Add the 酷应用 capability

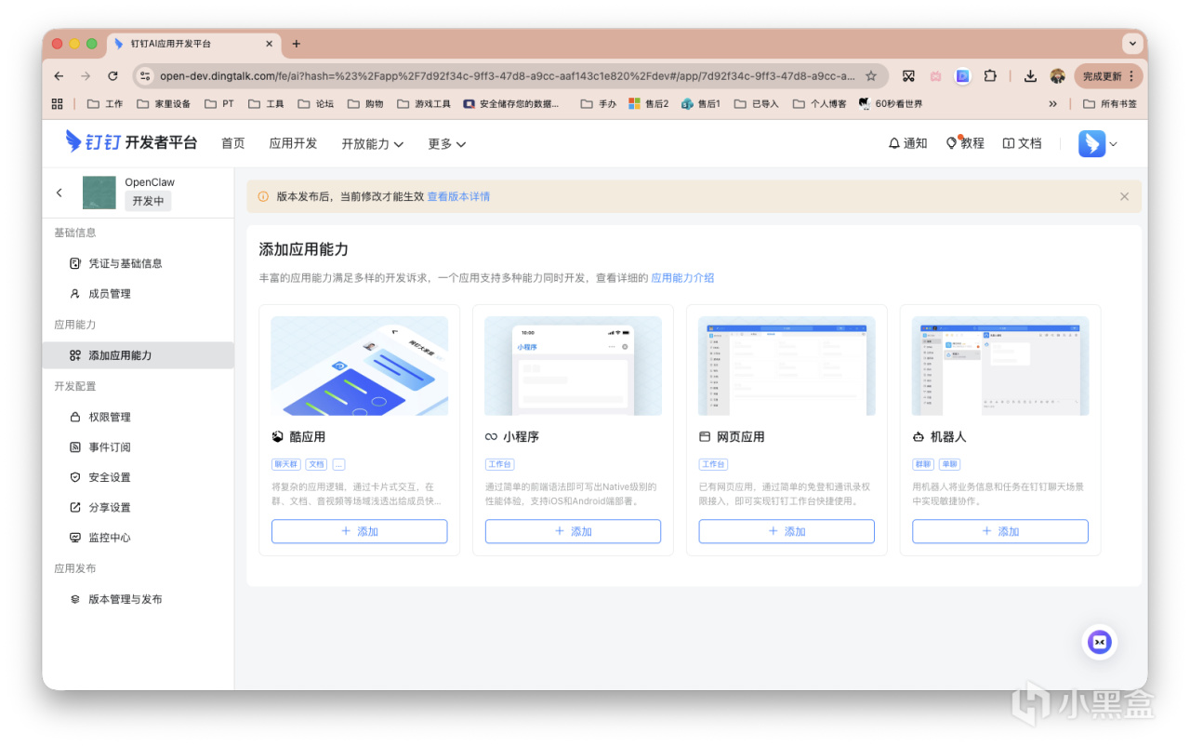(x=359, y=531)
